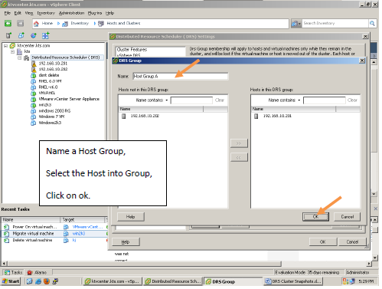
Task: Click Clear beside left filter field
Action: coord(220,100)
